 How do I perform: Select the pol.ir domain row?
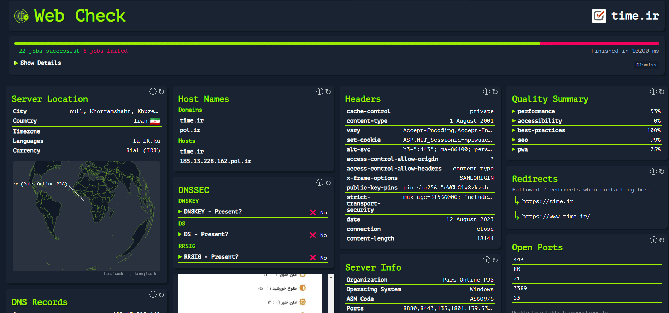(253, 130)
